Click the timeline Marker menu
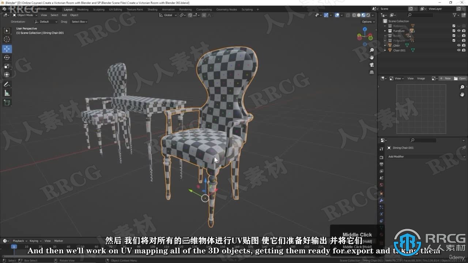468x263 pixels. [x=58, y=241]
